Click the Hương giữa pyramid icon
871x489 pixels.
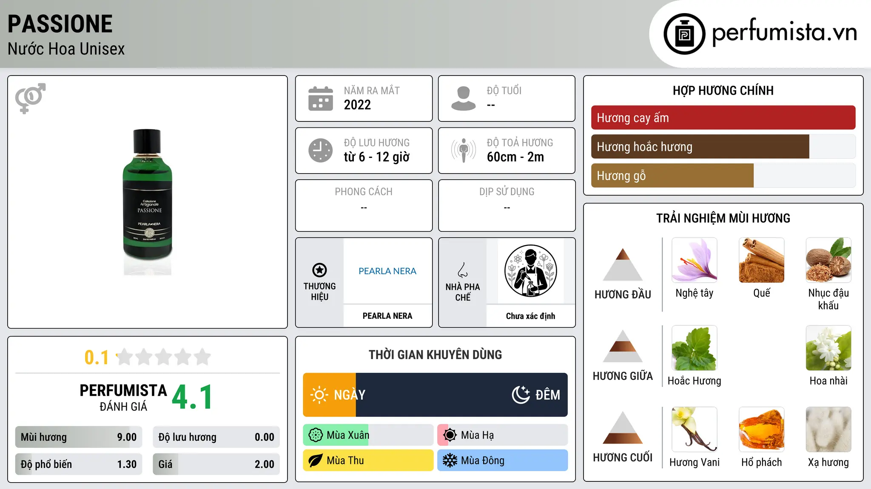pos(623,346)
